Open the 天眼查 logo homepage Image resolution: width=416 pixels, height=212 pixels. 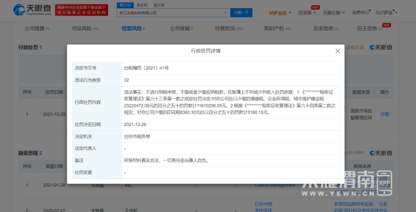click(32, 10)
